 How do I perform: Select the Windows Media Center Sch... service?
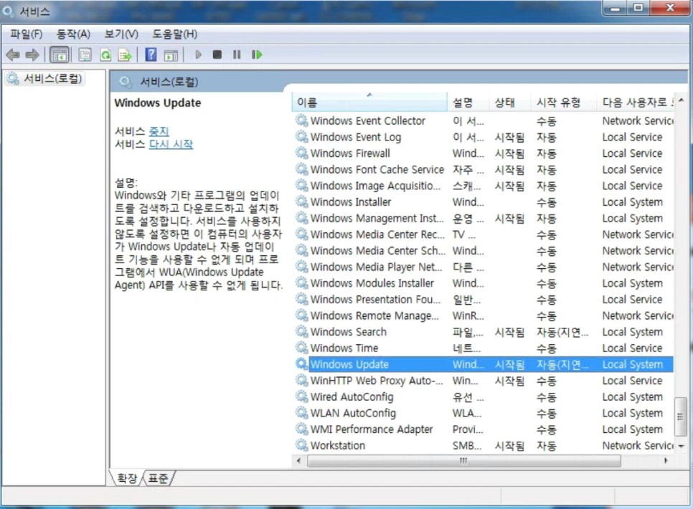[378, 250]
